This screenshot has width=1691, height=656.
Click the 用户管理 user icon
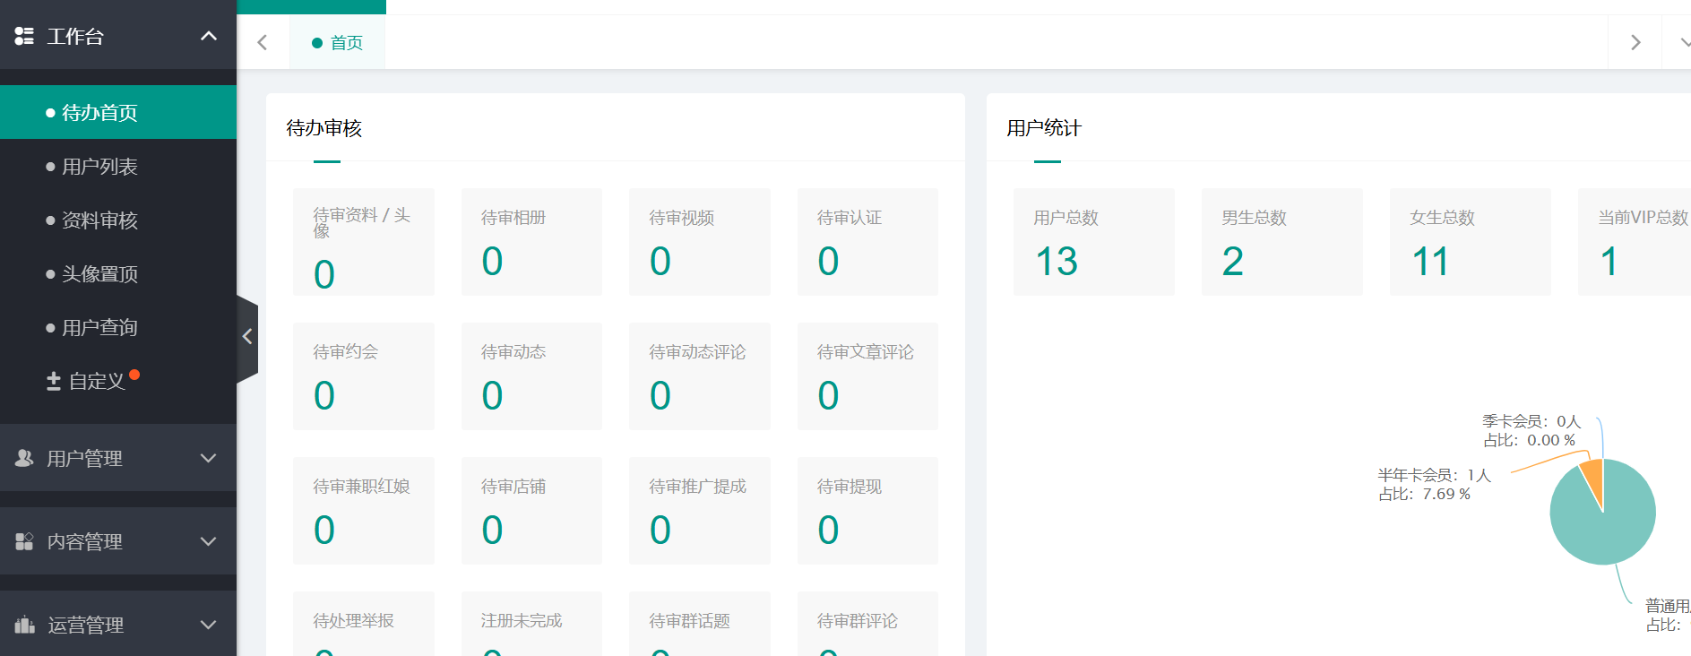(x=24, y=458)
